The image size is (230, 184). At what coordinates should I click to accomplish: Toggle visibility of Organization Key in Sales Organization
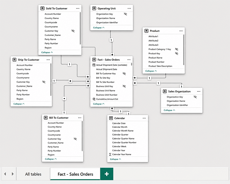pos(195,97)
